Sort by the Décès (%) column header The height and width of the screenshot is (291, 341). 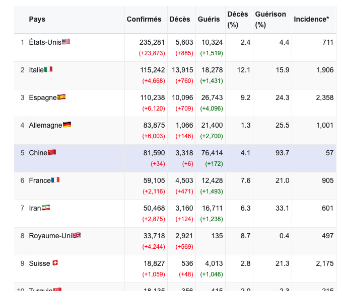(238, 20)
